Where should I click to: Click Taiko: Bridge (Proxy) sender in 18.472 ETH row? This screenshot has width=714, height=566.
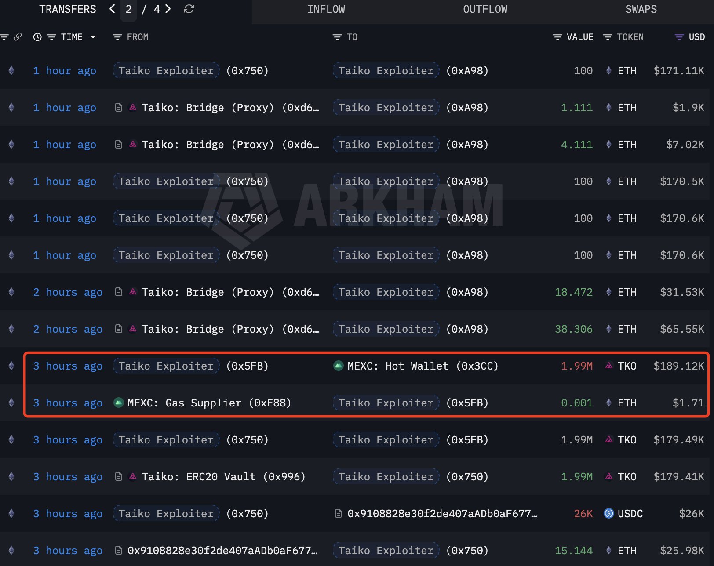coord(230,292)
